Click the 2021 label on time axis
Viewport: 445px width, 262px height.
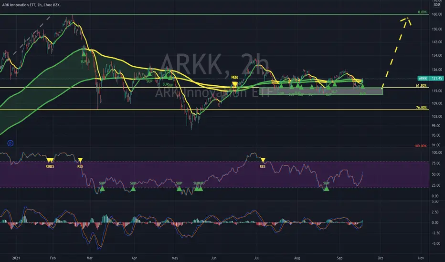click(16, 258)
